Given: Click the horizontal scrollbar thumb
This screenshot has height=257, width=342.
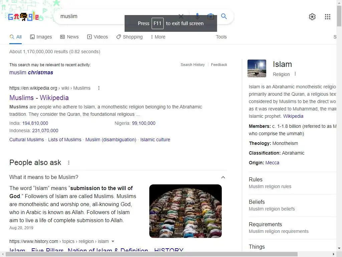Looking at the screenshot, I should 151,254.
